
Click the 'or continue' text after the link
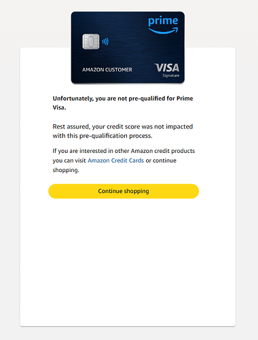coord(161,160)
